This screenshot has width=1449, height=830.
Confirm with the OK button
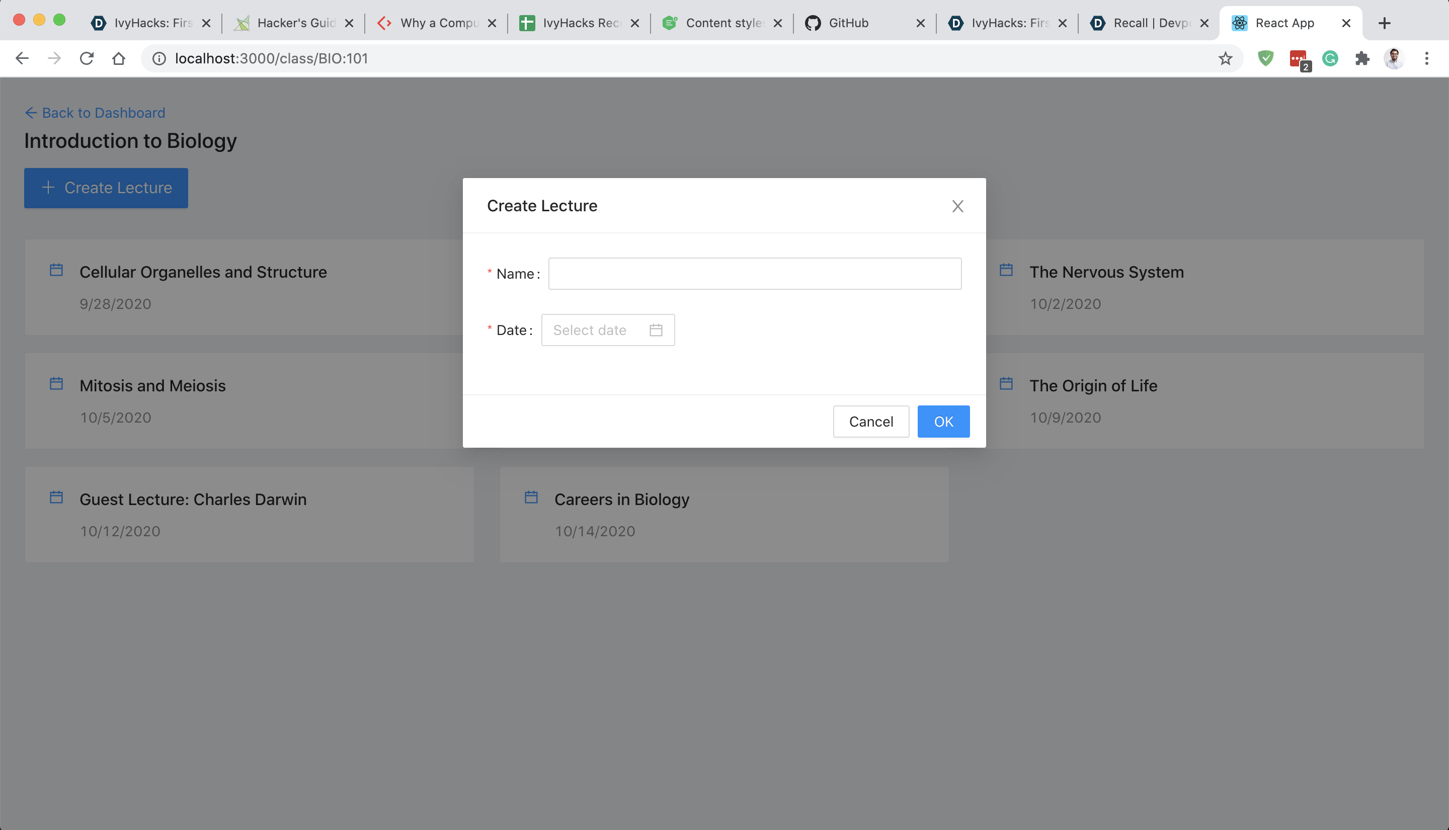[x=943, y=421]
